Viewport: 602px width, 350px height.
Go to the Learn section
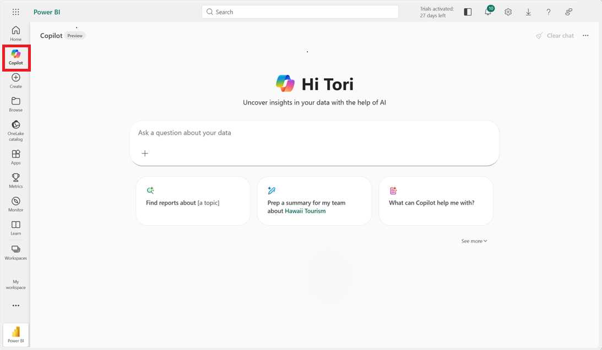15,227
